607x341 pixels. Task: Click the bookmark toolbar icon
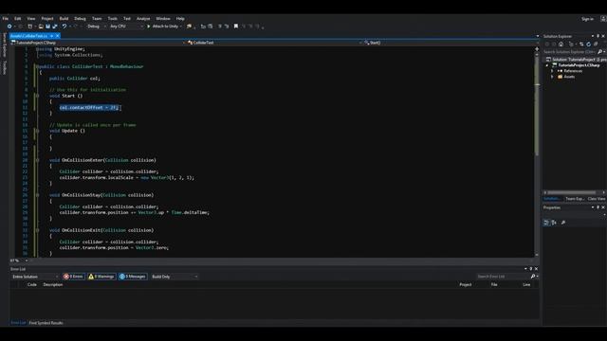click(x=236, y=27)
